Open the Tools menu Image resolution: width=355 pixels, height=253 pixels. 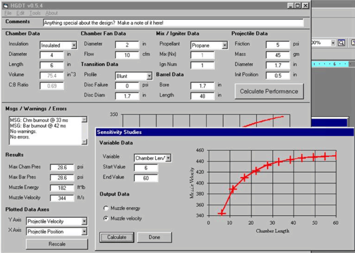click(35, 13)
